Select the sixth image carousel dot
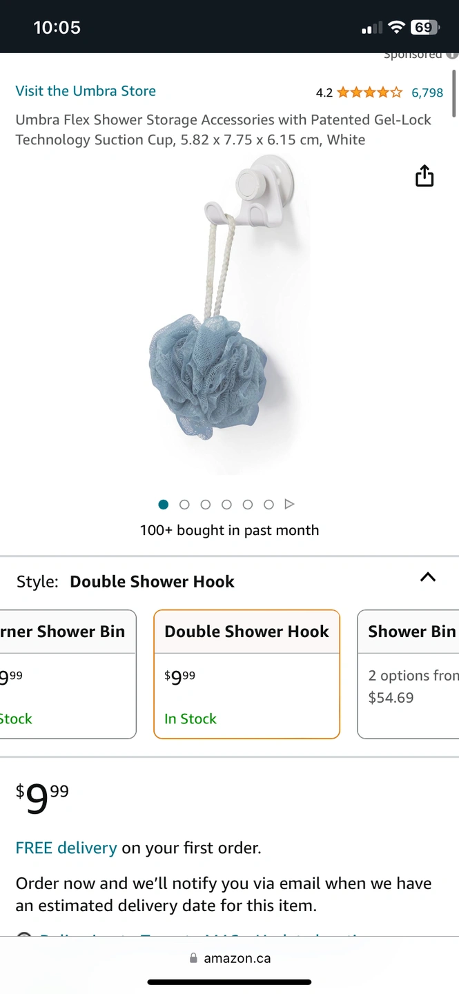 click(268, 505)
